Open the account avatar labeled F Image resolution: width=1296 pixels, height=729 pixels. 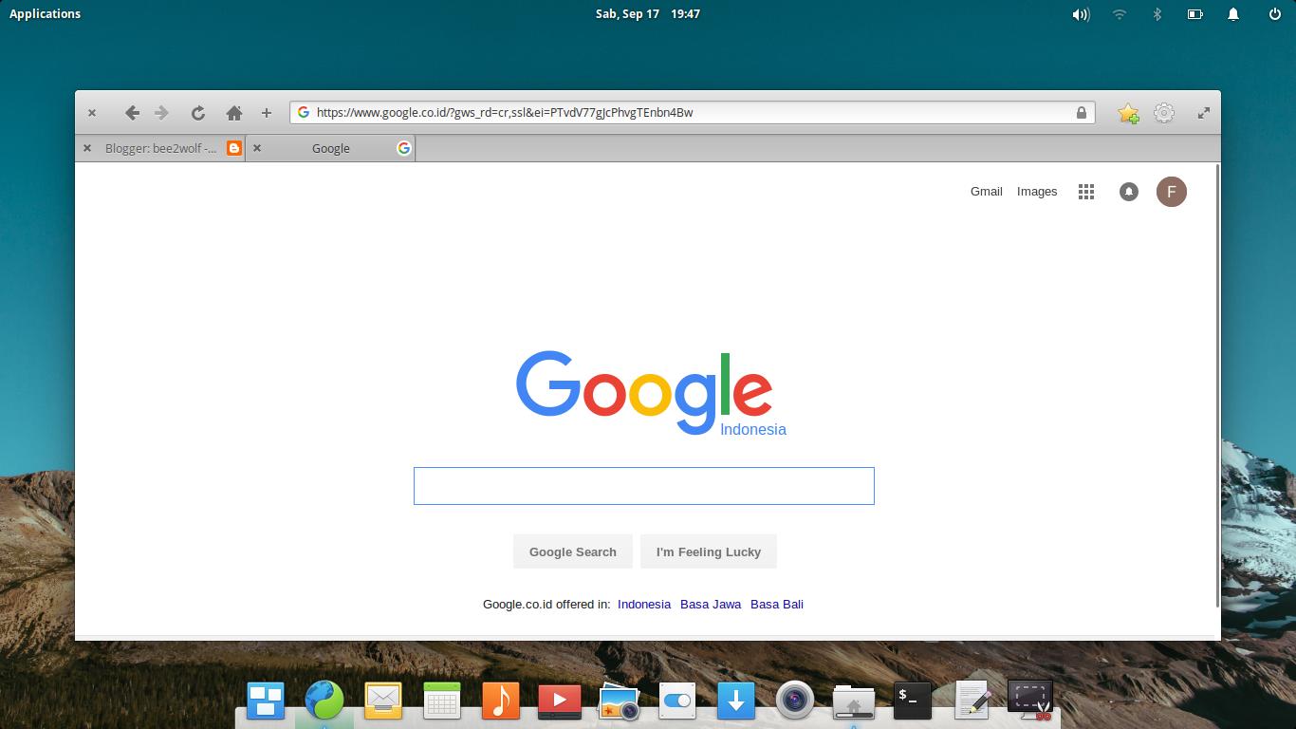1171,192
